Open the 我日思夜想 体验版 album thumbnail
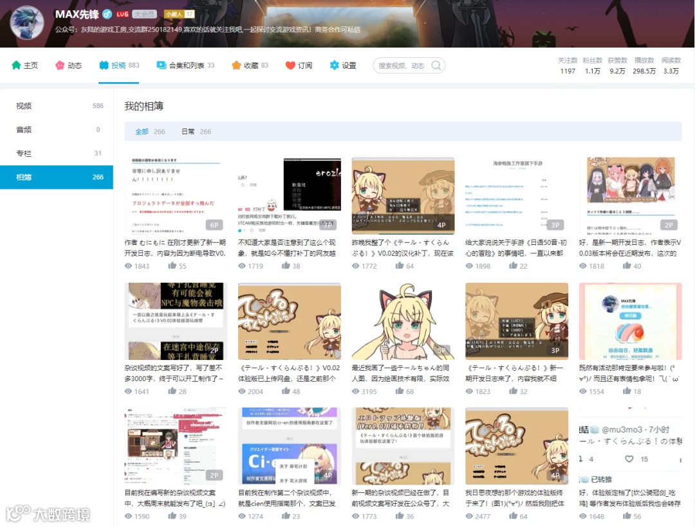This screenshot has height=527, width=695. (517, 446)
